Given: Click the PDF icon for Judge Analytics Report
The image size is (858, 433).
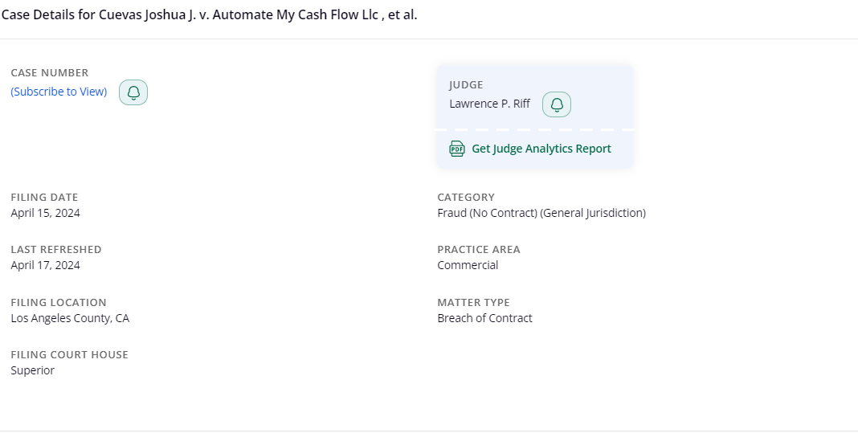Looking at the screenshot, I should pyautogui.click(x=457, y=149).
